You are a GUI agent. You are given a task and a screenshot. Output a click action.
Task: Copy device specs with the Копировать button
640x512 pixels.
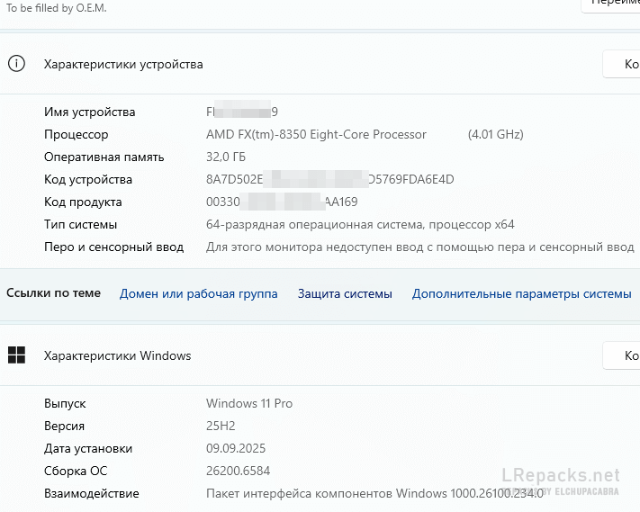622,65
